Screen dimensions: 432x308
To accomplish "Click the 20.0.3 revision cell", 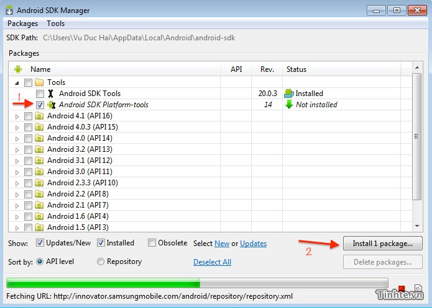I will 267,94.
